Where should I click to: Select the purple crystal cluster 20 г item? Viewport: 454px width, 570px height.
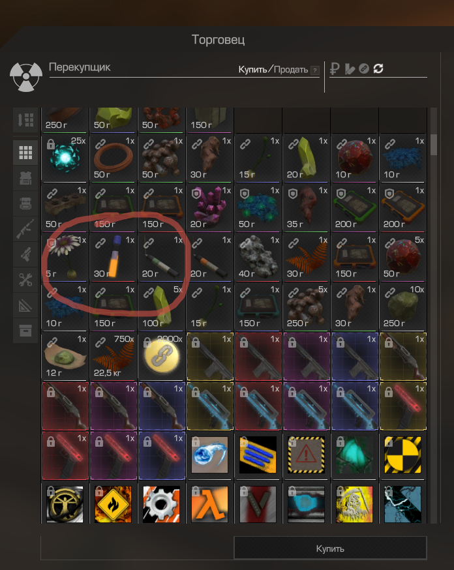point(210,207)
